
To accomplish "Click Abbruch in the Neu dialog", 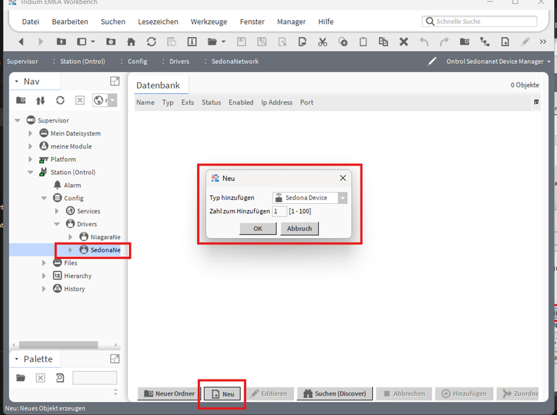I will pos(300,228).
